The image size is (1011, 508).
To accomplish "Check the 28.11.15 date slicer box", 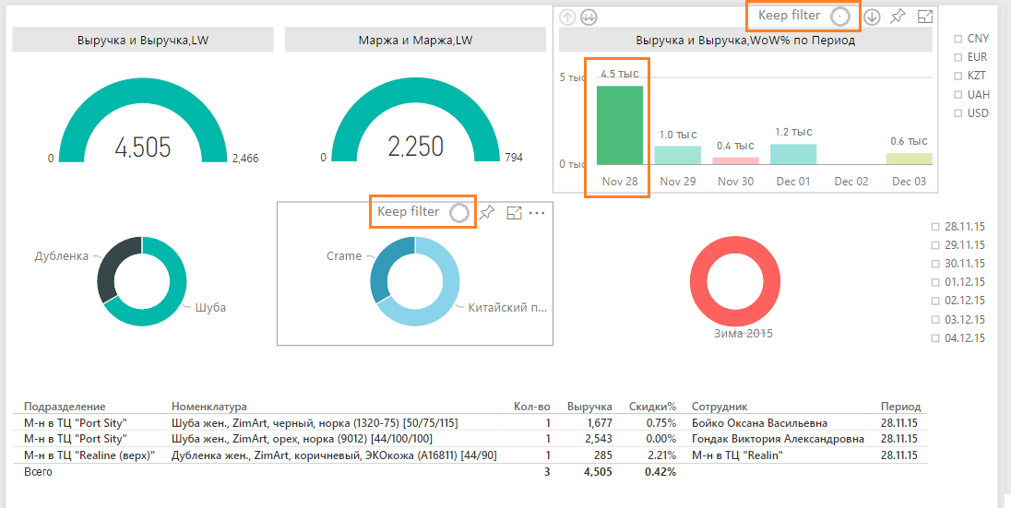I will click(x=935, y=227).
